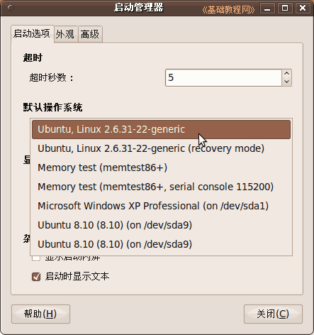The width and height of the screenshot is (314, 335).
Task: Choose the 2.6.31-22-generic (recovery mode) entry
Action: (x=161, y=148)
